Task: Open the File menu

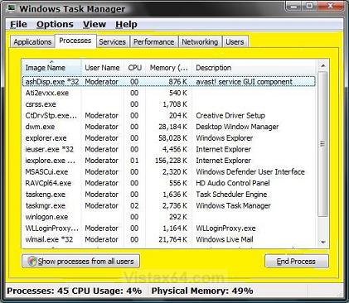Action: click(18, 24)
